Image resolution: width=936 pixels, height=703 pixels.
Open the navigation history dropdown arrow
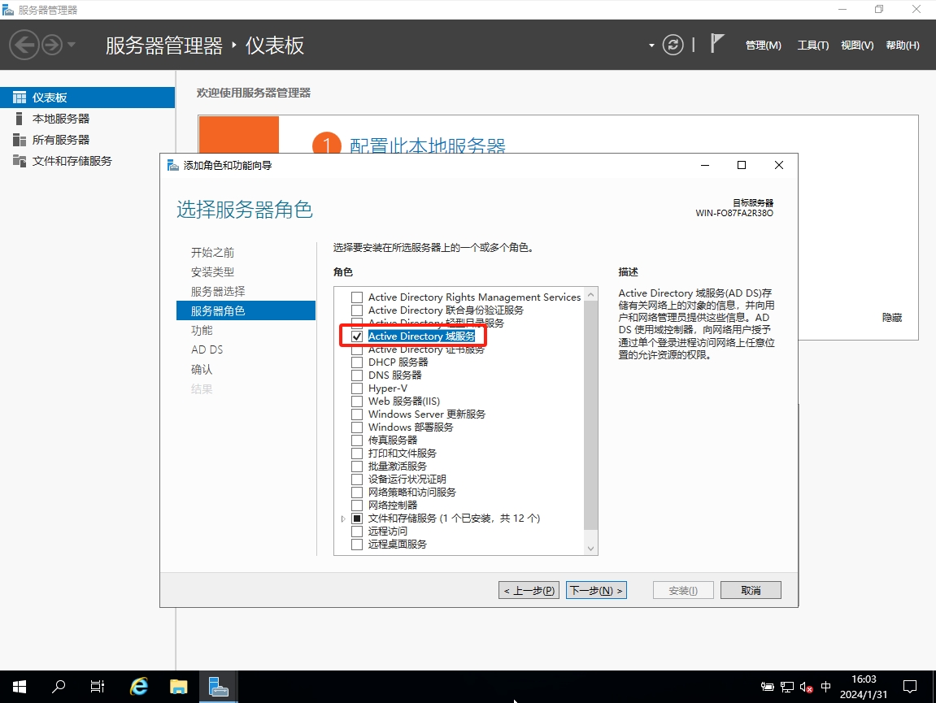point(72,45)
